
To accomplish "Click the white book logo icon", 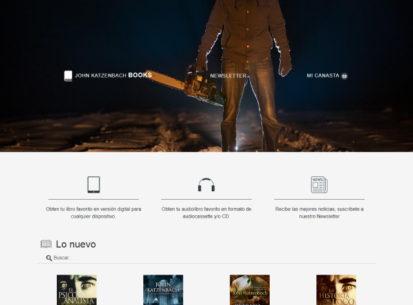I will point(68,76).
